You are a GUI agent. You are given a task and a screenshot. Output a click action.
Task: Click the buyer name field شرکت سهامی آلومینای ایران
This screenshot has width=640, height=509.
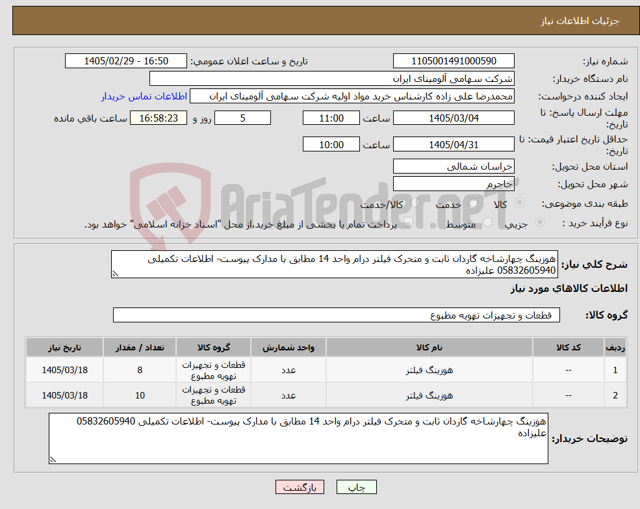coord(332,79)
